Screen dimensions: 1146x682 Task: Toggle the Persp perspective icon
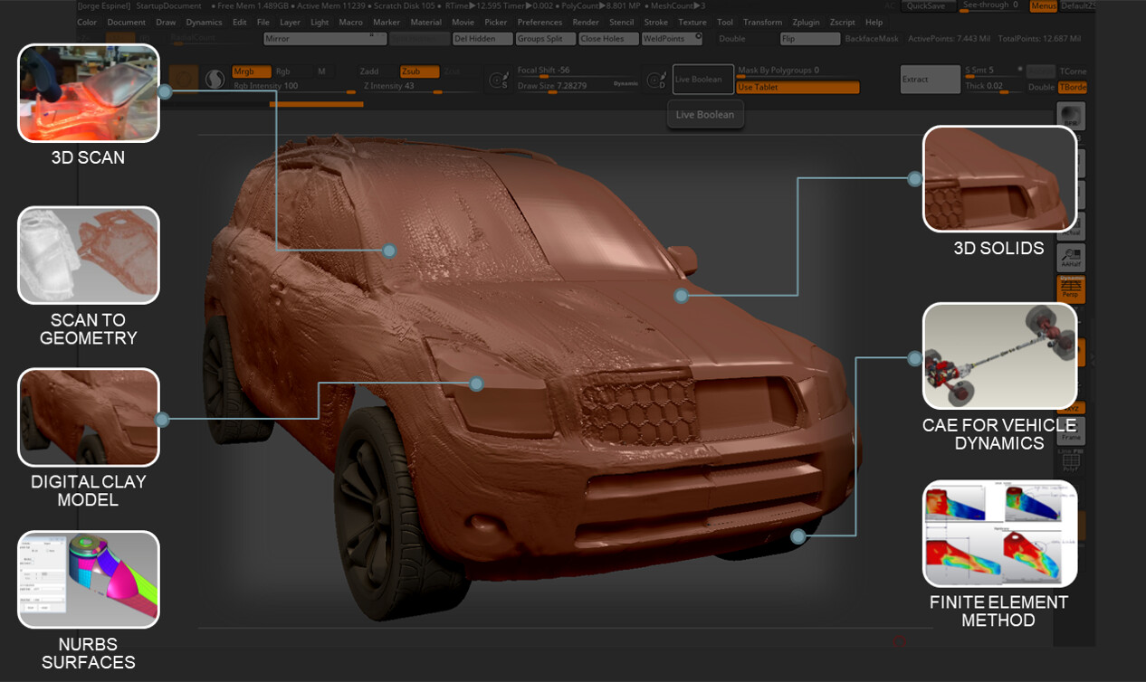[x=1070, y=289]
